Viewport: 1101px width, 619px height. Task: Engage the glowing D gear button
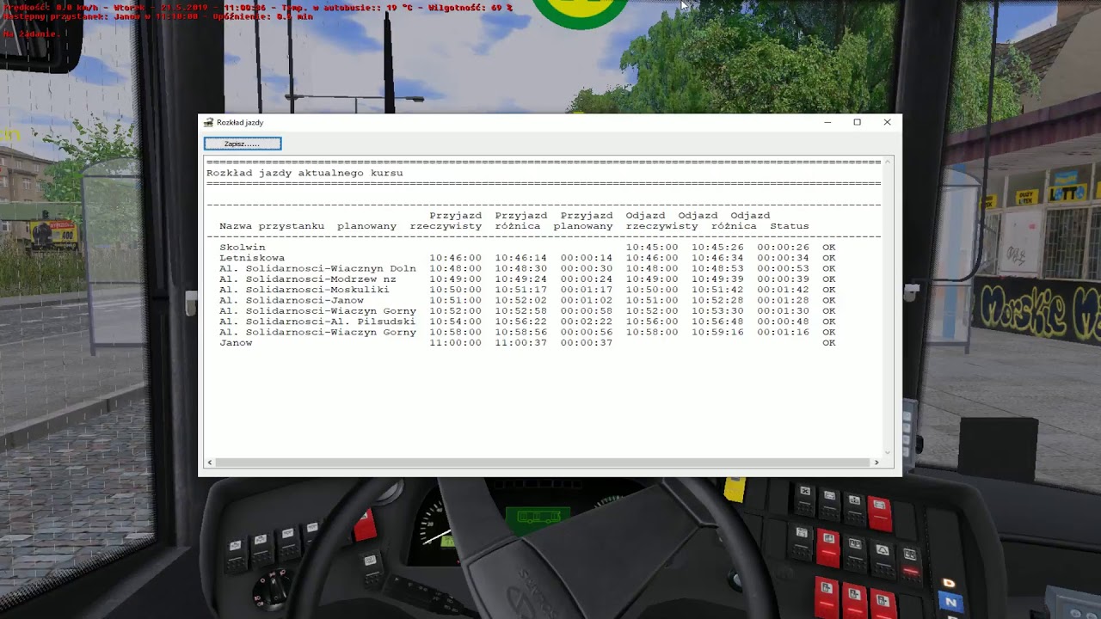click(948, 584)
